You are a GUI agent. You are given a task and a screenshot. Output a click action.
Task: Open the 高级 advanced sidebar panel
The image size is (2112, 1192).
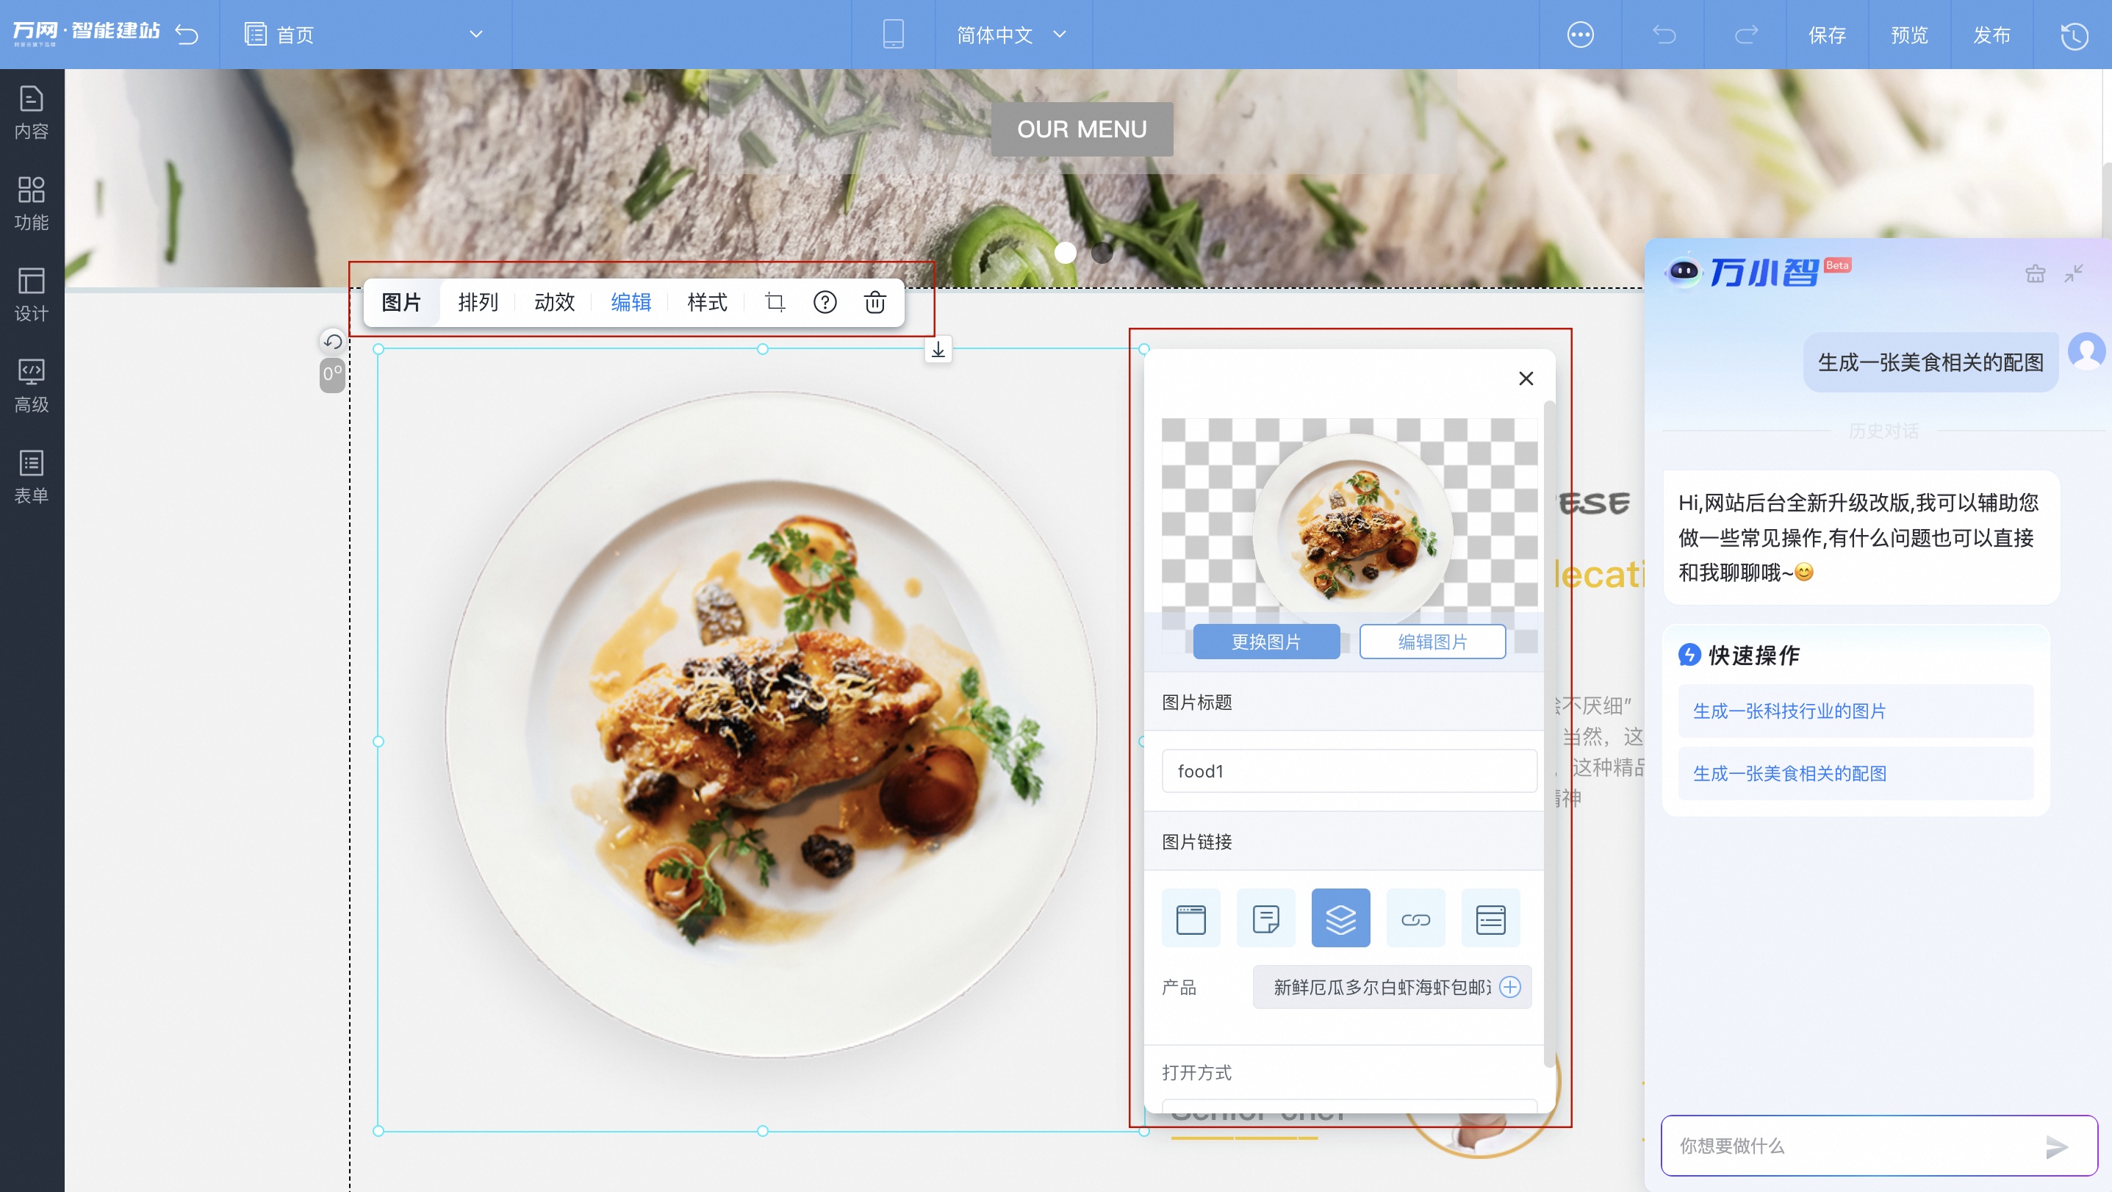click(31, 386)
